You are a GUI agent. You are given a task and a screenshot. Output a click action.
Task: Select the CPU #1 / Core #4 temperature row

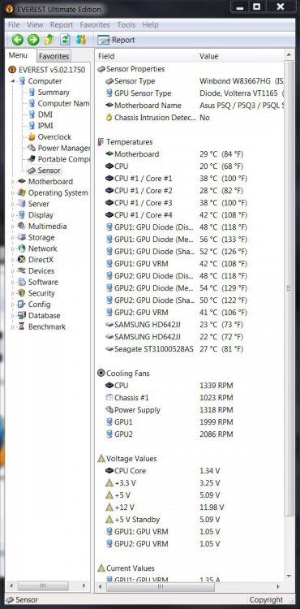click(x=190, y=215)
